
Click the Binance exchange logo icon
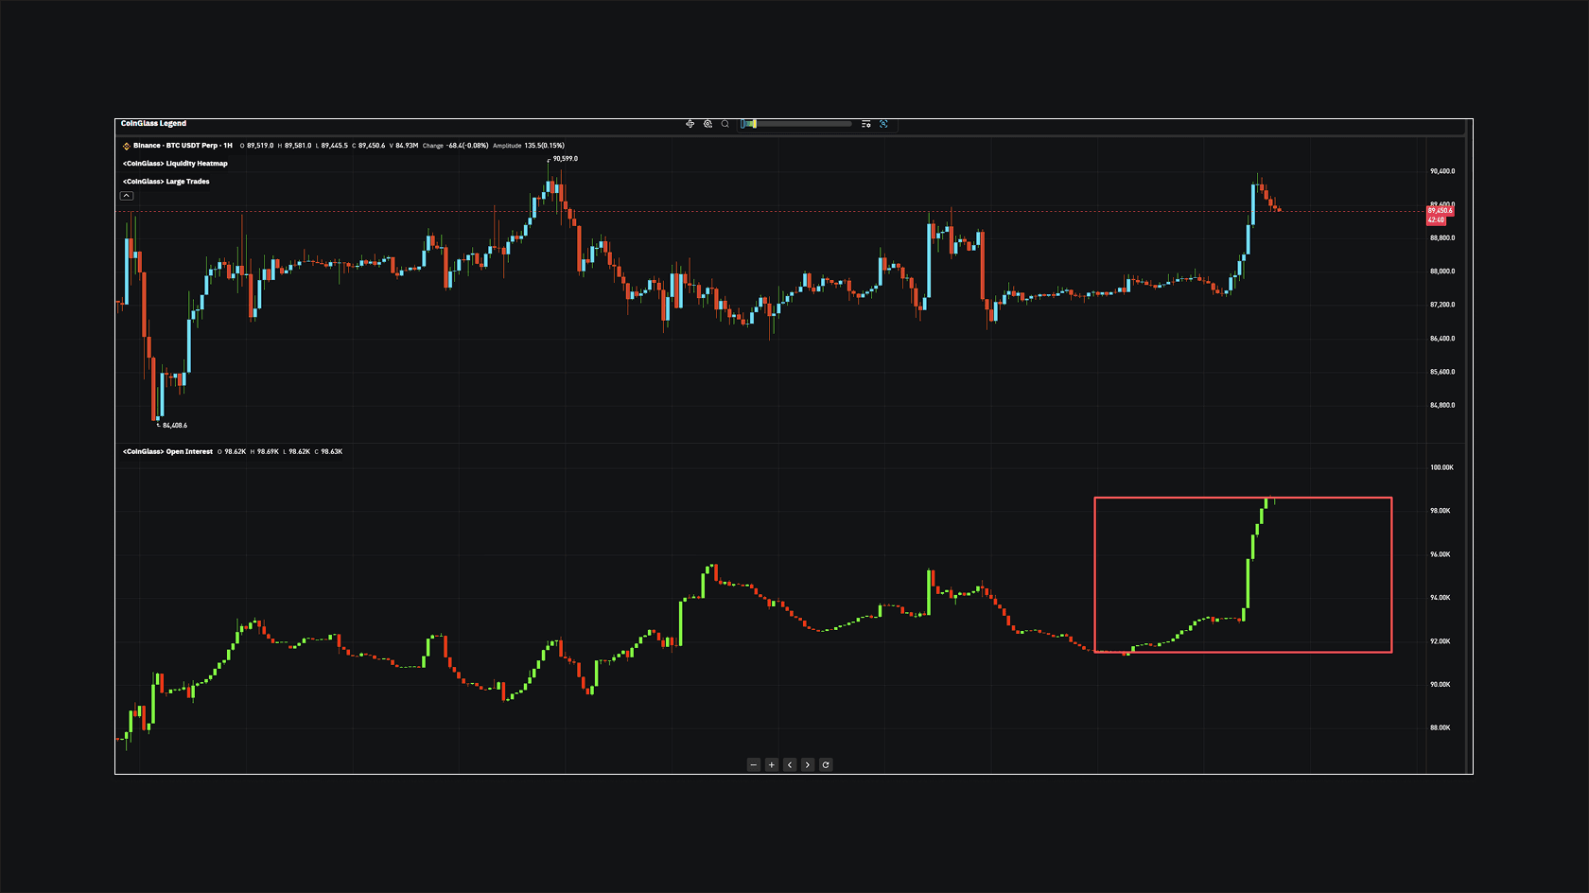pos(126,146)
